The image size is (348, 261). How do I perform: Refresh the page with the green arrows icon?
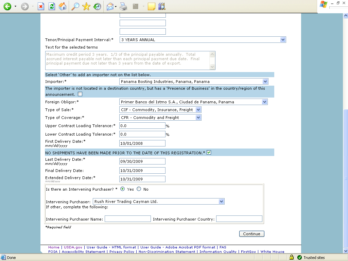52,6
